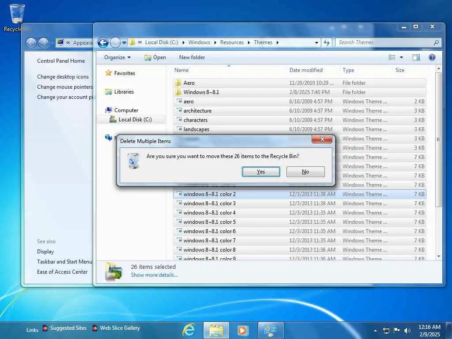
Task: Click the vertical scrollbar thumb in file list
Action: click(x=438, y=139)
